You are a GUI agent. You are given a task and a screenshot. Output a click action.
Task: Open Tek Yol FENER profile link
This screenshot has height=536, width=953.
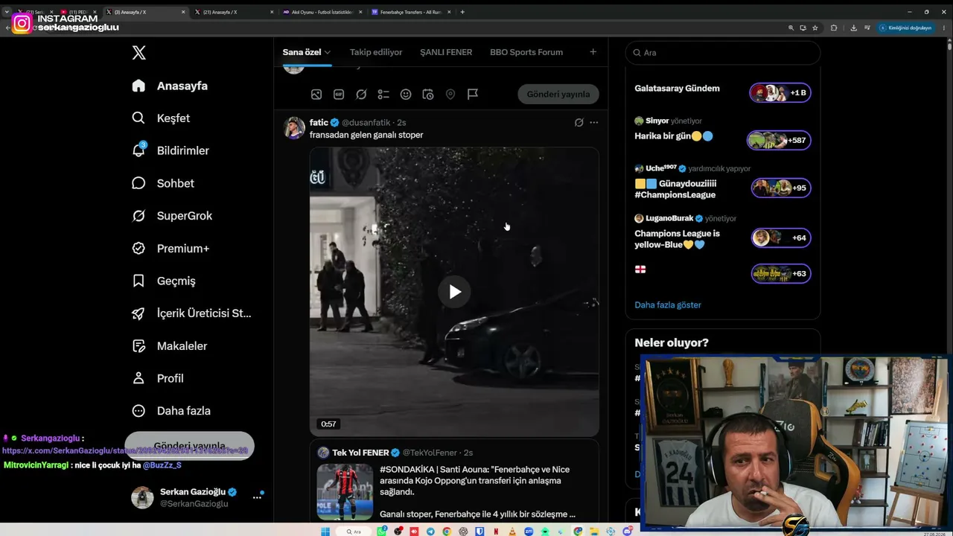[360, 453]
